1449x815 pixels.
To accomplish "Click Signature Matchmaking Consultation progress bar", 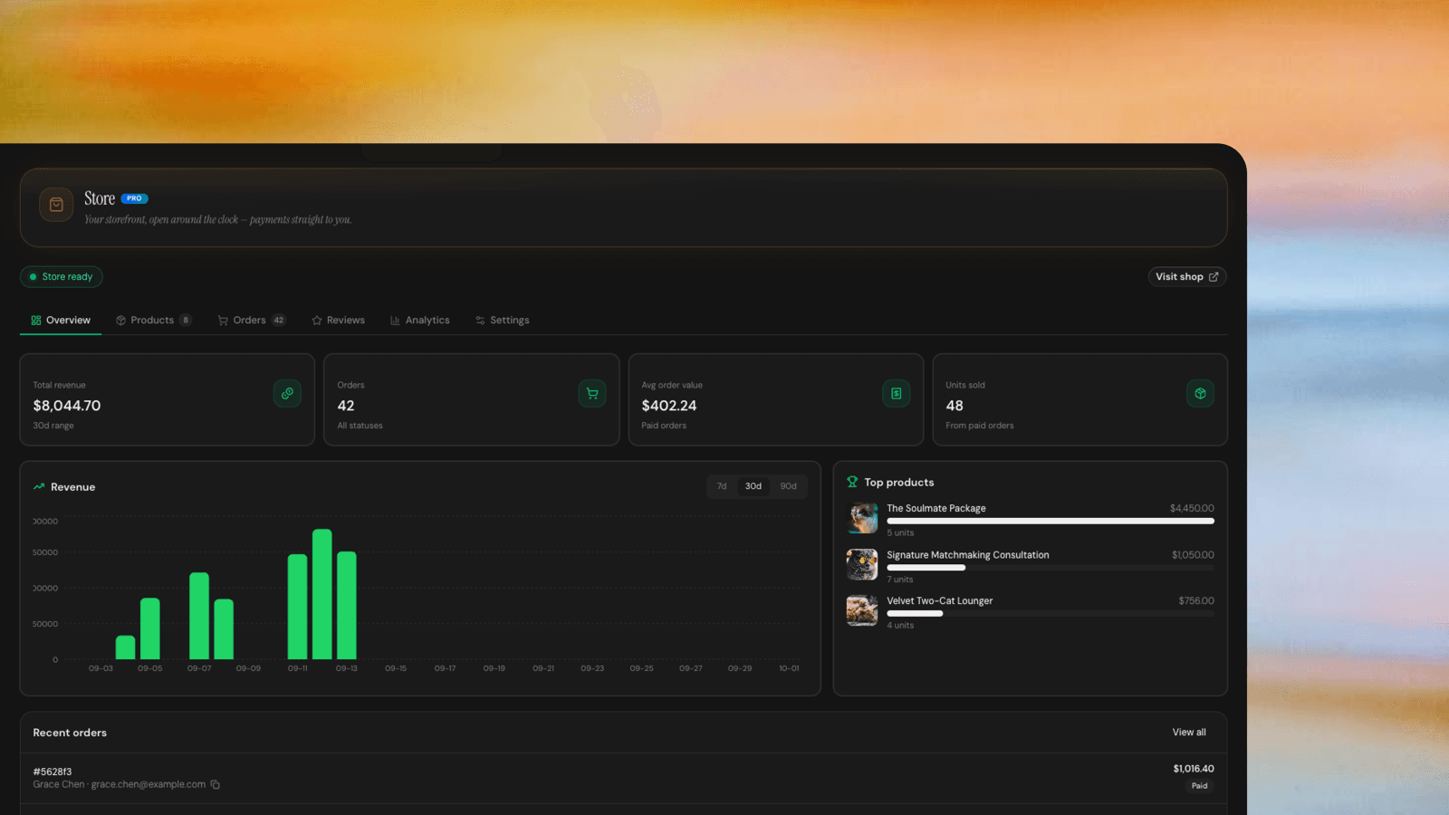I will (x=1051, y=568).
